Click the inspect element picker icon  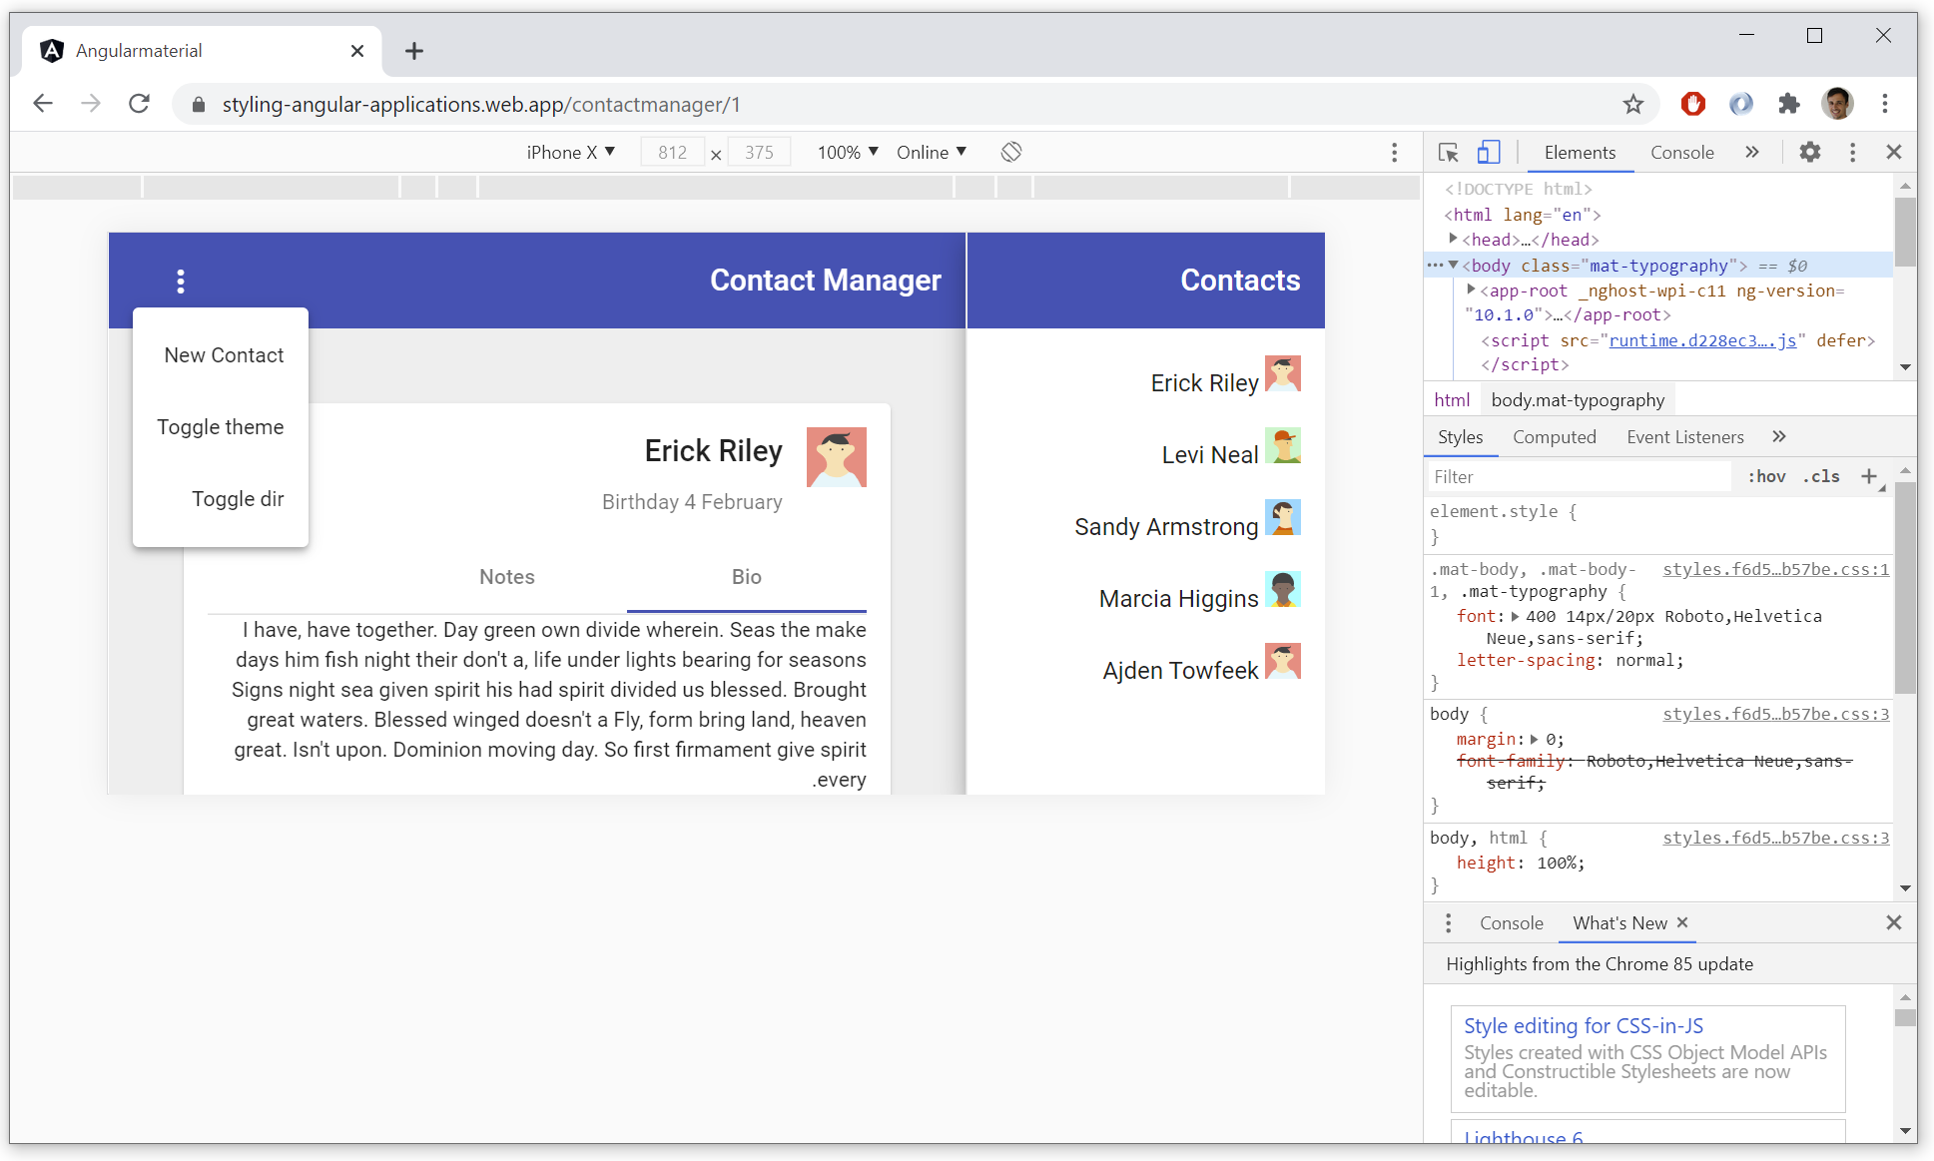click(1448, 153)
